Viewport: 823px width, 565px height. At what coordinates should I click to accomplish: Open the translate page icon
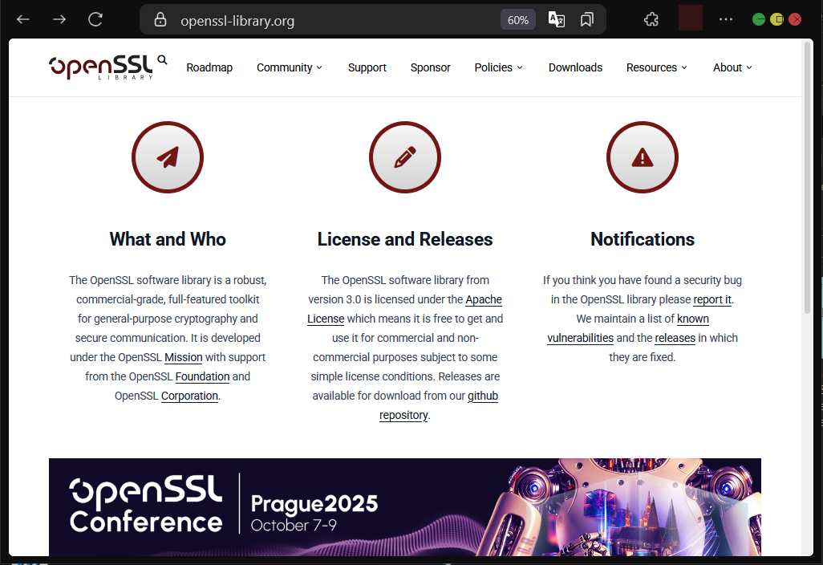point(557,20)
